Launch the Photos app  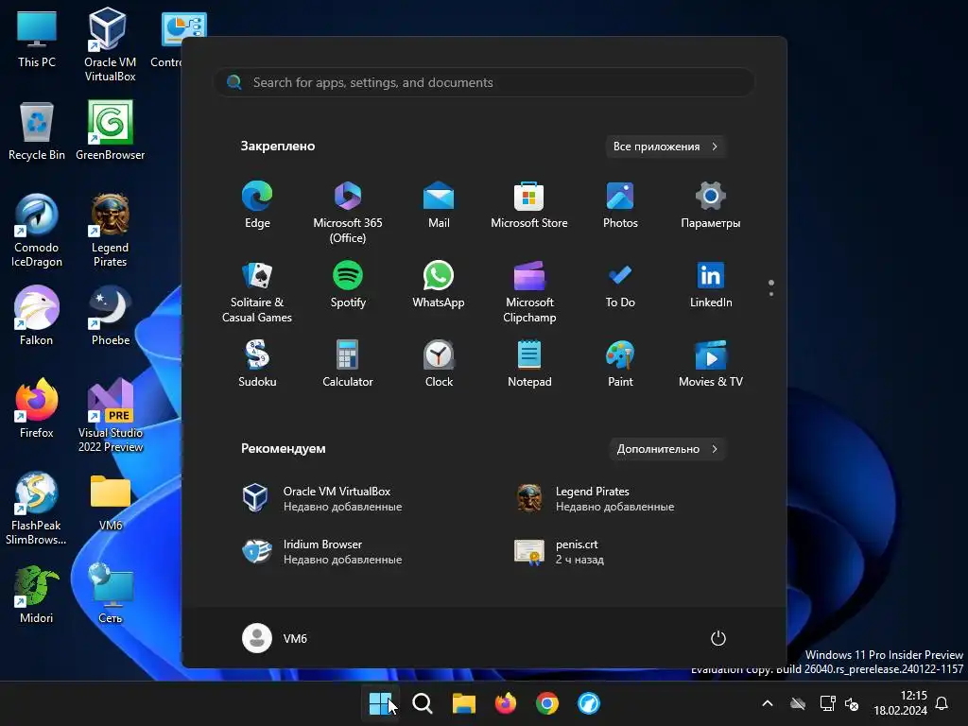(620, 205)
